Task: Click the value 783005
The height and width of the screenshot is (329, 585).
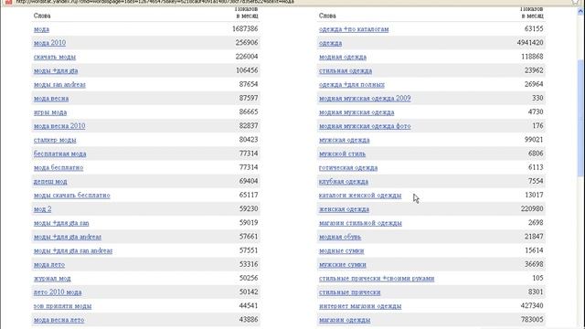Action: tap(532, 319)
